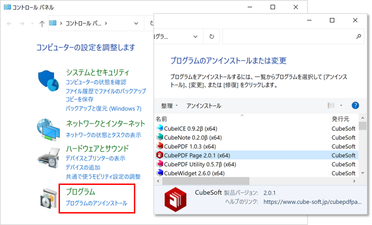Click the System and Security shield icon

[48, 80]
